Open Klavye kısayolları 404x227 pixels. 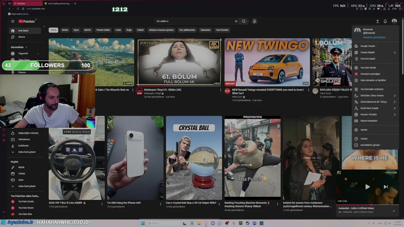coord(375,121)
